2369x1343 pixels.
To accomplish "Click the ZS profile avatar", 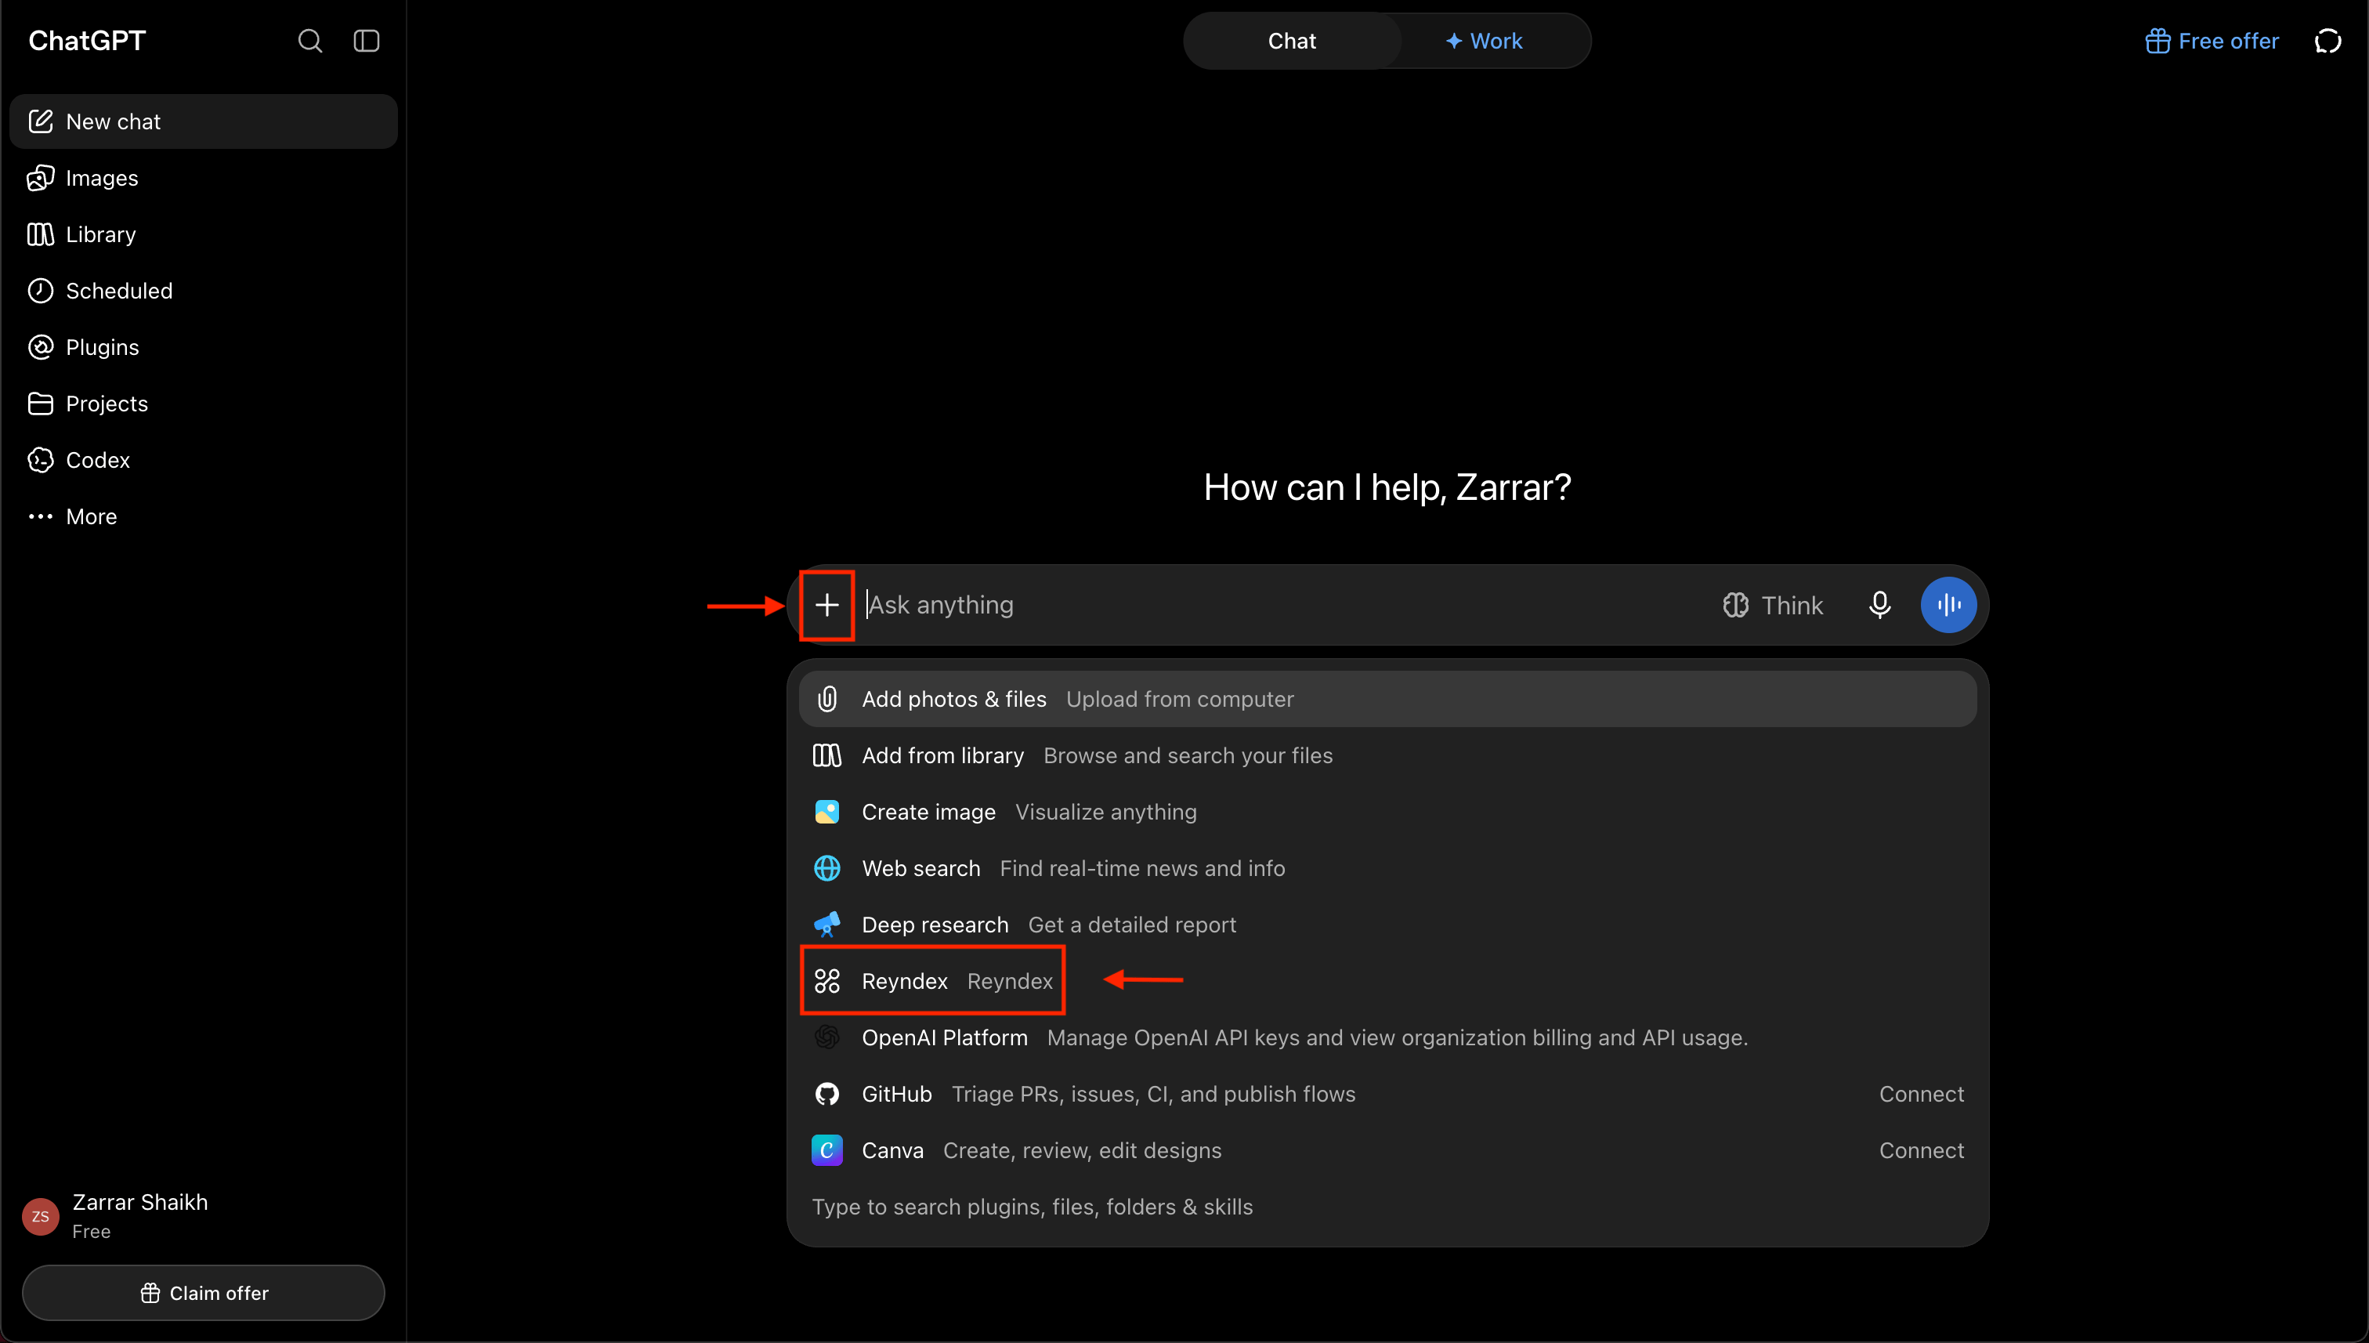I will pyautogui.click(x=41, y=1217).
